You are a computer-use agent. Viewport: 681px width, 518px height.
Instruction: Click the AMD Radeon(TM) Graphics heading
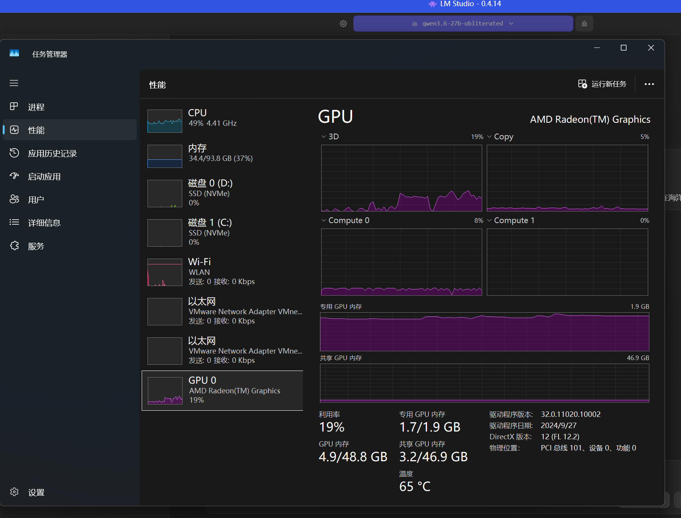[x=590, y=119]
